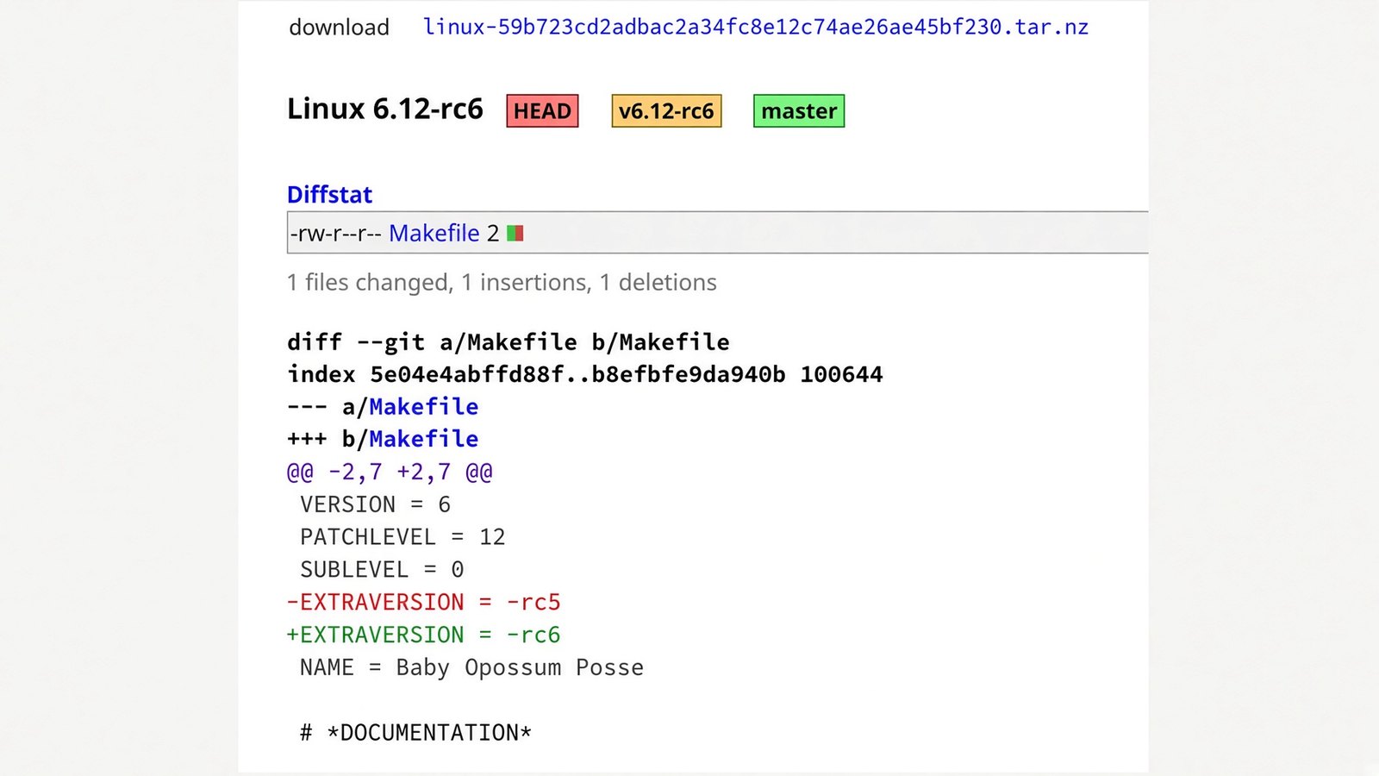Download the linux tar.nz archive link
The image size is (1379, 776).
point(756,27)
